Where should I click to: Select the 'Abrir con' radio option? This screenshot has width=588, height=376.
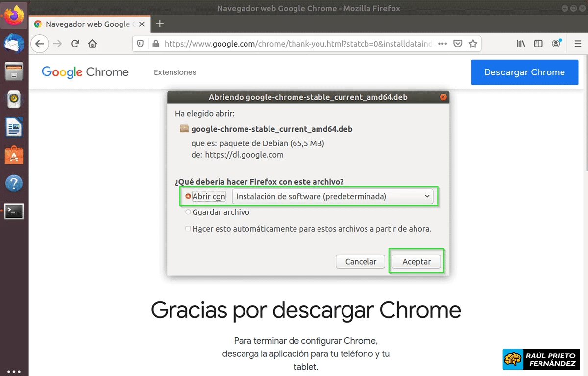188,196
